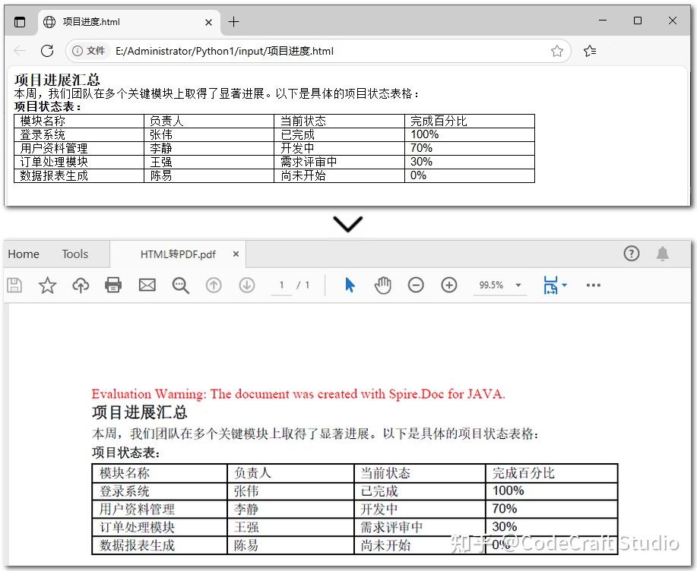Zoom in with the plus icon
The width and height of the screenshot is (697, 571).
[449, 285]
